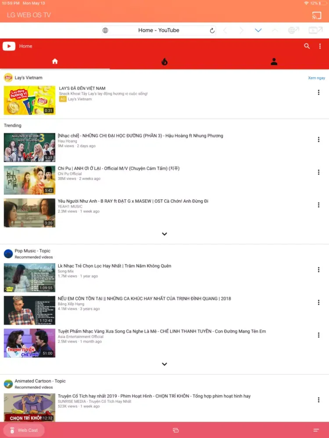Viewport: 329px width, 438px height.
Task: Select the Home tab house icon
Action: (55, 61)
